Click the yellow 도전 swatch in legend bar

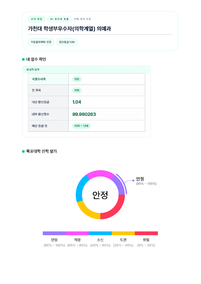click(x=123, y=233)
